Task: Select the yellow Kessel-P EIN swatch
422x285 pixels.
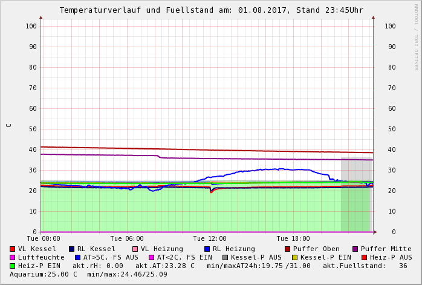Action: [294, 257]
